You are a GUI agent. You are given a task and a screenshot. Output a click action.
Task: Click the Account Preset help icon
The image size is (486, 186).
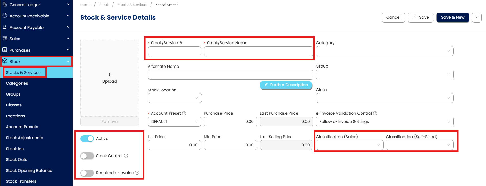[x=184, y=113]
